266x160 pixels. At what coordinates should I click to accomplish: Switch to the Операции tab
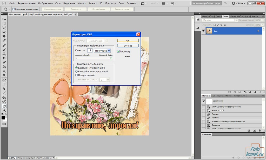pyautogui.click(x=217, y=96)
